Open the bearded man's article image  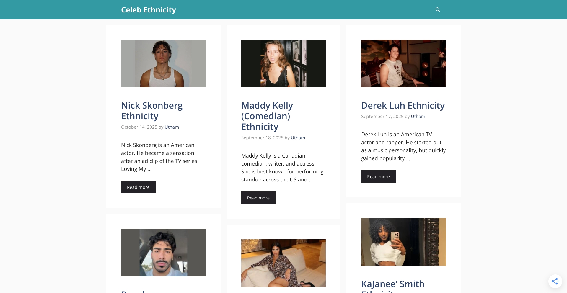tap(163, 252)
